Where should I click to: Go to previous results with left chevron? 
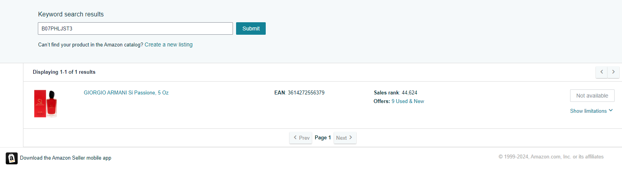(x=602, y=72)
